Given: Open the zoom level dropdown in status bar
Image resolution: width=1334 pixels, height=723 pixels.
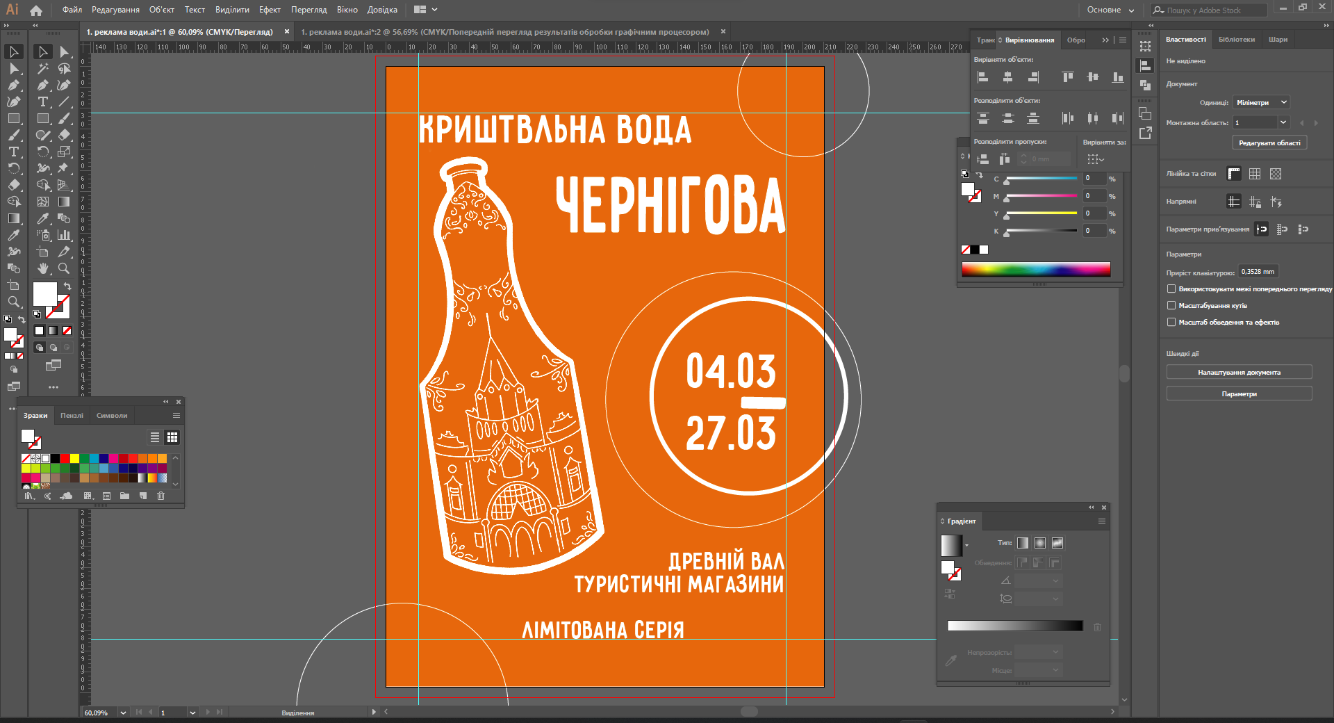Looking at the screenshot, I should pyautogui.click(x=123, y=713).
